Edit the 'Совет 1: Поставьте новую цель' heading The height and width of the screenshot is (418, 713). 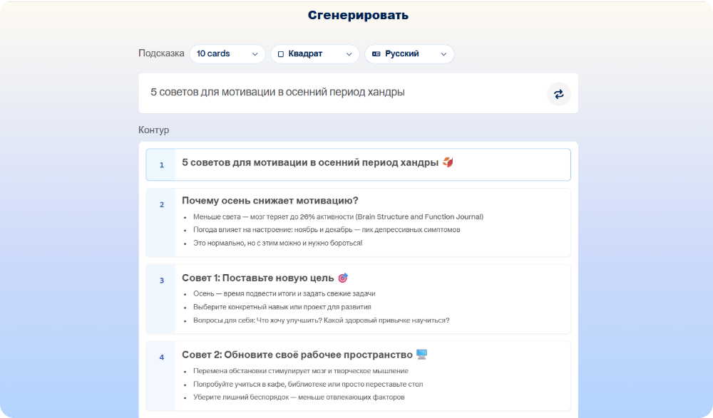click(258, 278)
